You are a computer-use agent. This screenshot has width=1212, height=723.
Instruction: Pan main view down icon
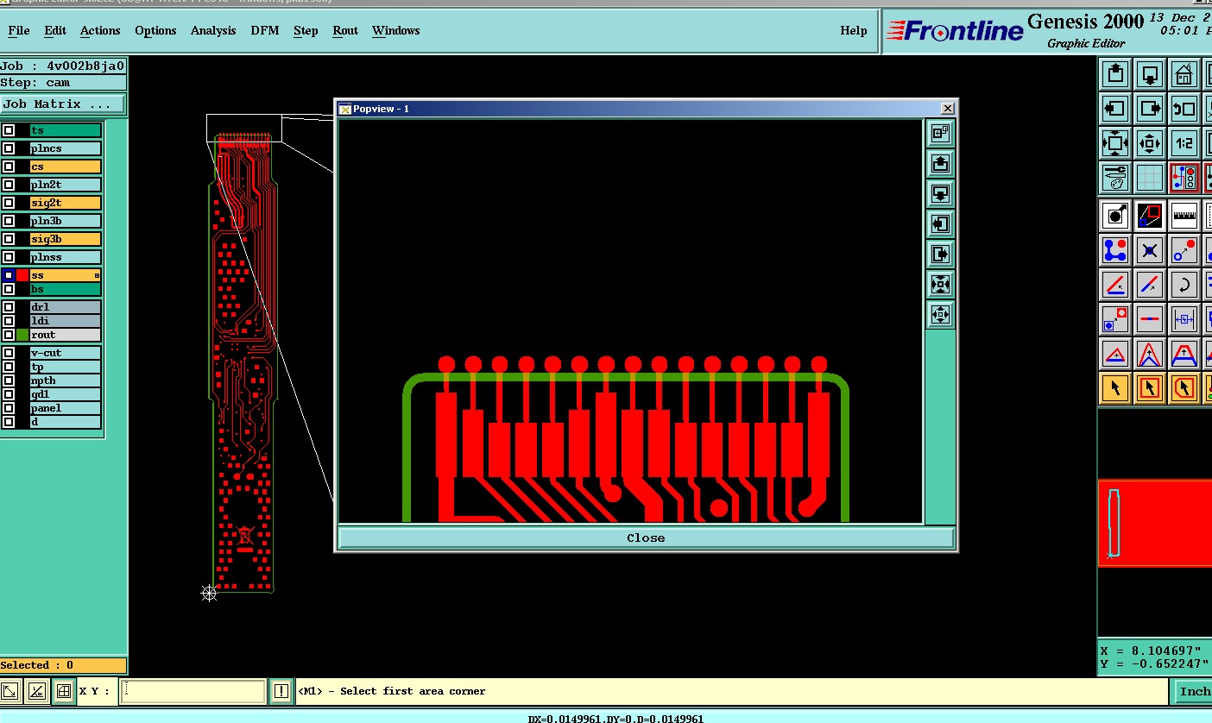[1150, 74]
